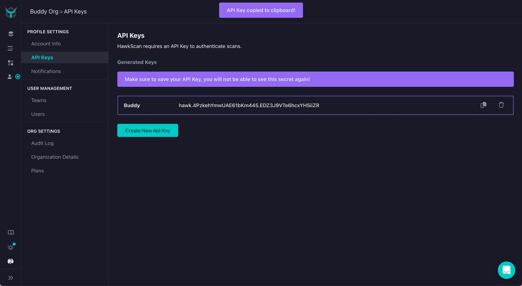Open the user profile avatar
This screenshot has width=522, height=286.
(10, 261)
